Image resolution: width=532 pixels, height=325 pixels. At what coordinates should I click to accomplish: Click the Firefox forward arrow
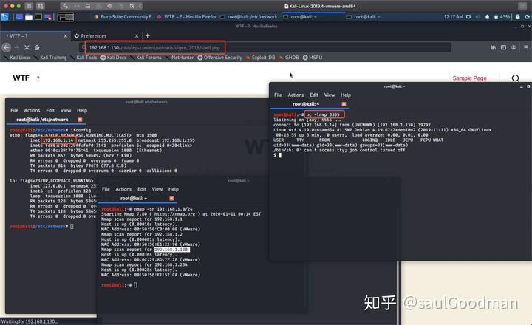(x=16, y=47)
